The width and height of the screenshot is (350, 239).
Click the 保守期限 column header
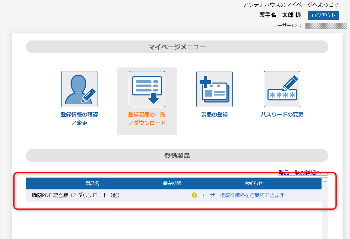pyautogui.click(x=172, y=184)
